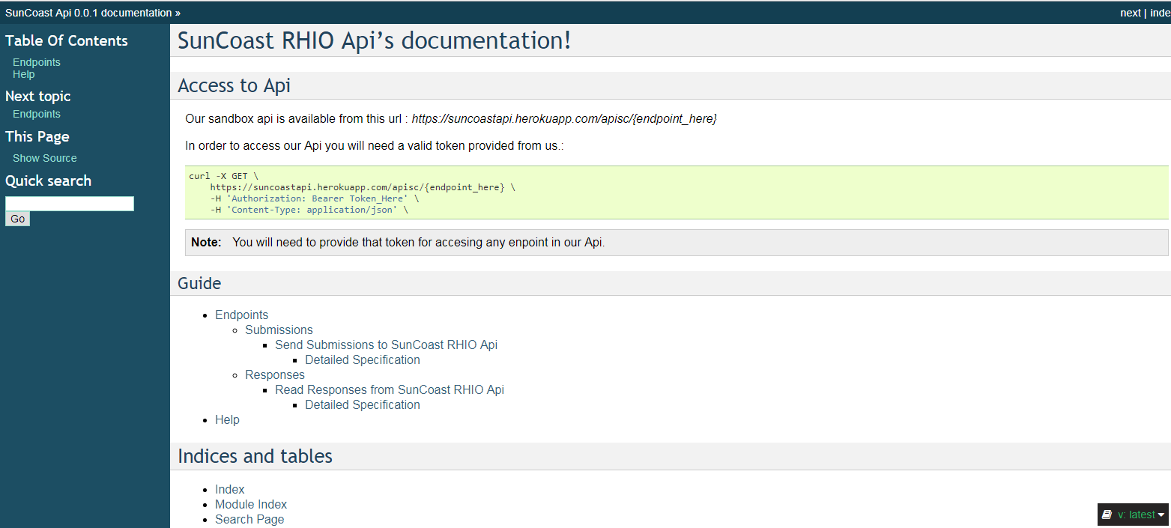Click the Quick search text box
This screenshot has height=528, width=1171.
(70, 204)
